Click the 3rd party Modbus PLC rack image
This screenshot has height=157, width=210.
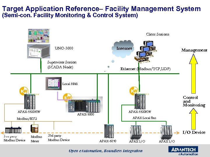pos(13,130)
